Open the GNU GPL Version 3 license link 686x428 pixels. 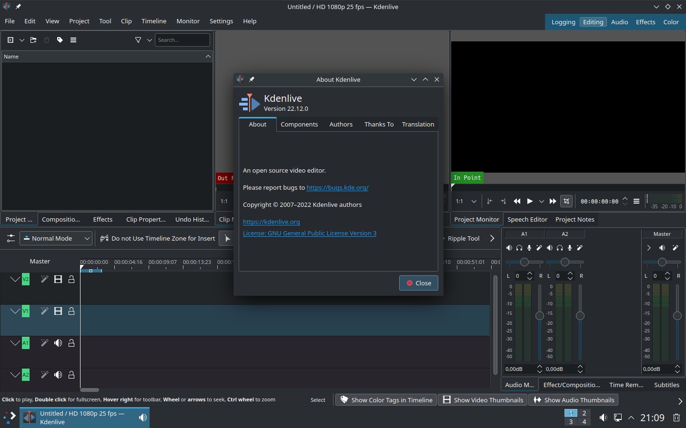(310, 233)
